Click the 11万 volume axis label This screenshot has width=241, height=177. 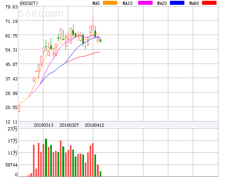(12, 153)
